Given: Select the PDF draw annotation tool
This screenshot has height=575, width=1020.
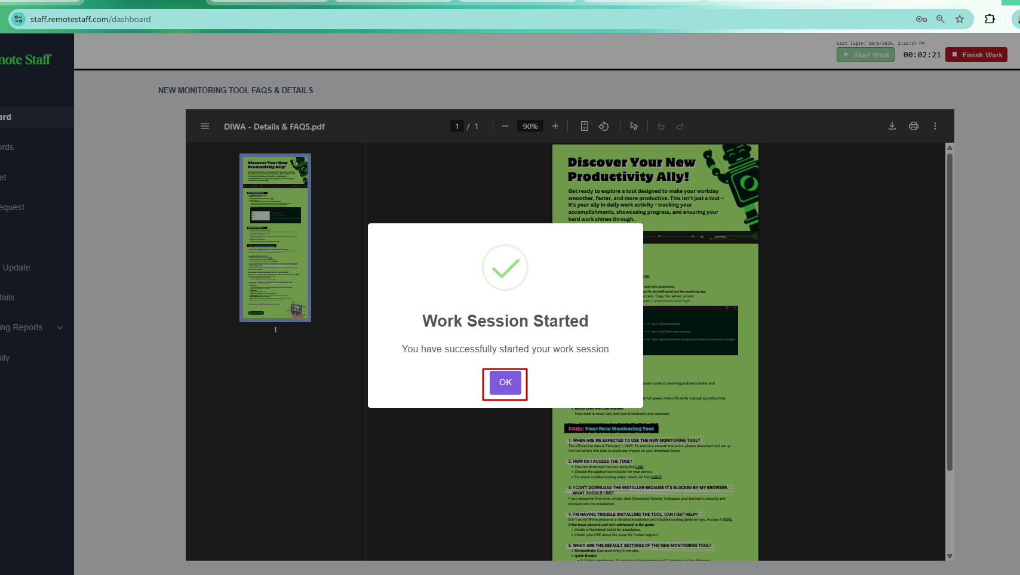Looking at the screenshot, I should pyautogui.click(x=634, y=126).
